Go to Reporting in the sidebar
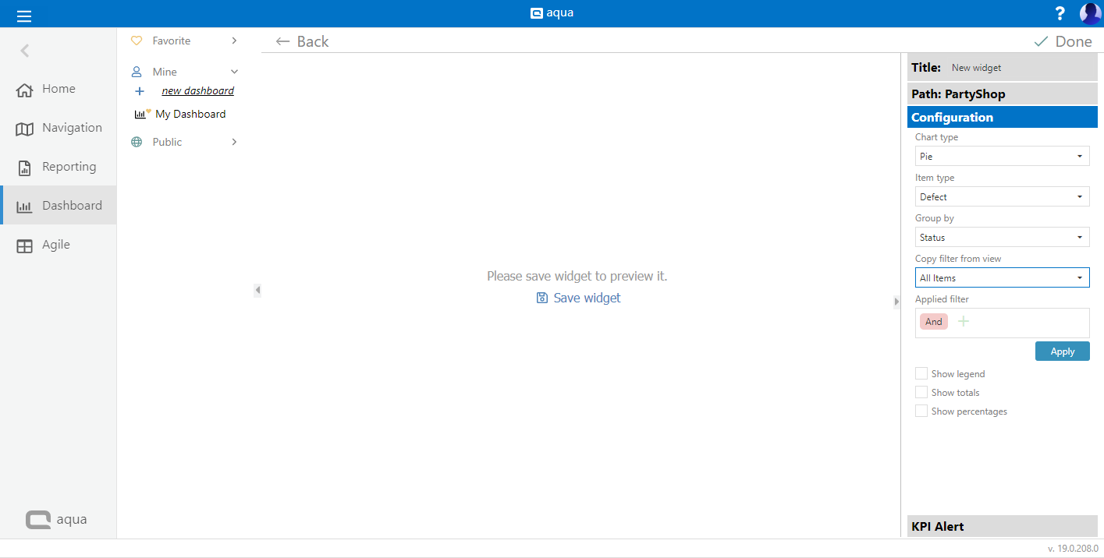This screenshot has width=1104, height=558. pos(69,167)
